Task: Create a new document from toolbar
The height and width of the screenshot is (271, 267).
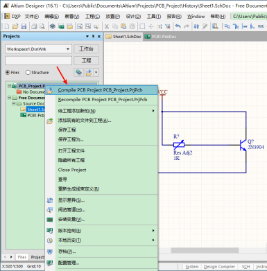Action: tap(7, 26)
